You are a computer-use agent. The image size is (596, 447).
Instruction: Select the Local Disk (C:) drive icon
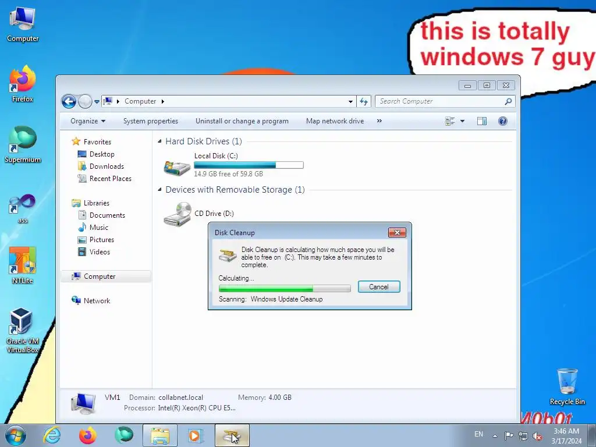(177, 168)
